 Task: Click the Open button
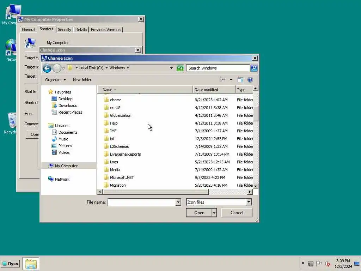199,213
